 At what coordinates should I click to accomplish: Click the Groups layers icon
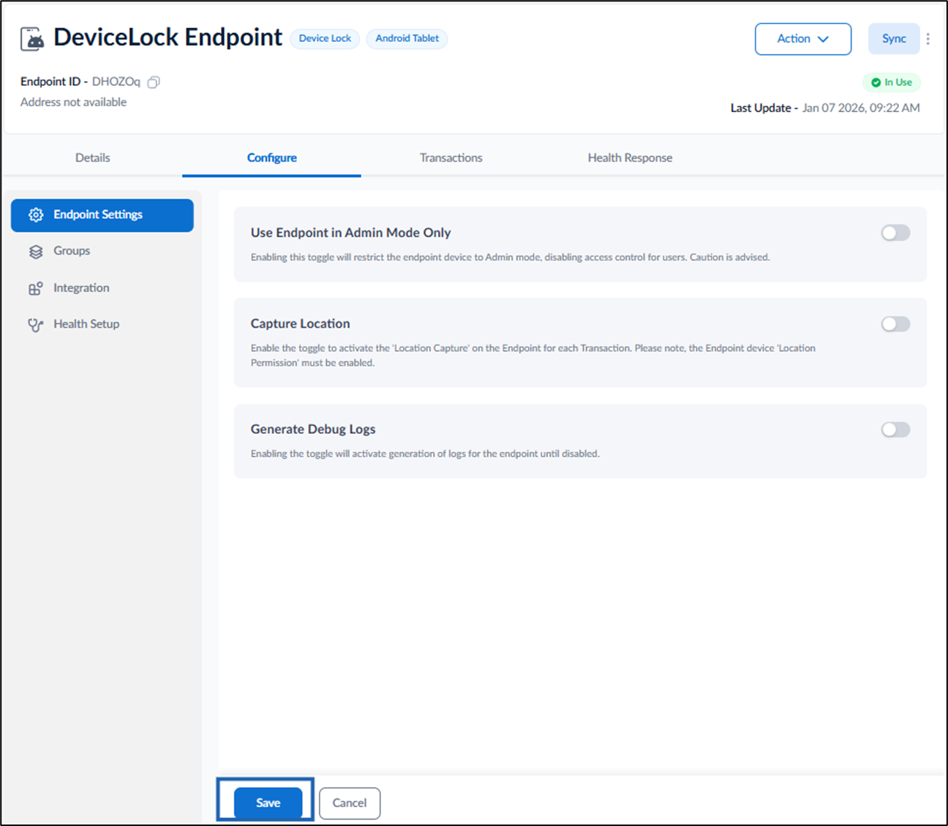point(36,252)
